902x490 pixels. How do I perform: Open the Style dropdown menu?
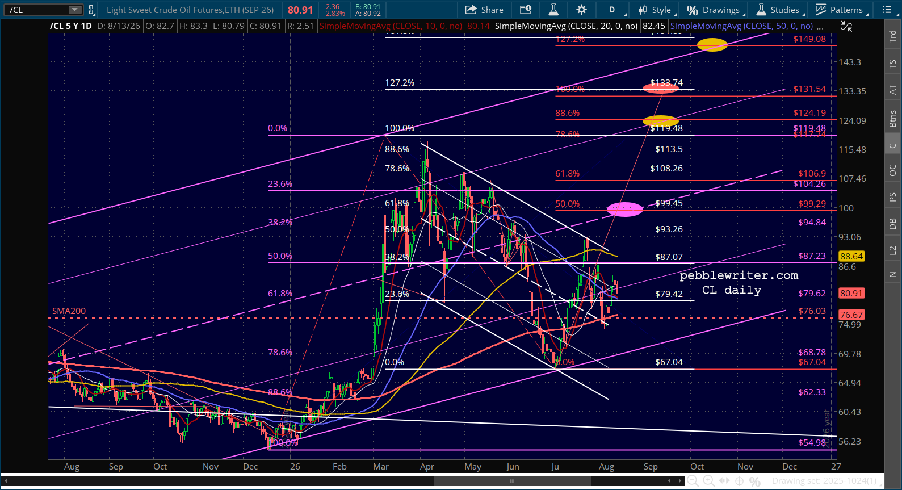coord(657,10)
